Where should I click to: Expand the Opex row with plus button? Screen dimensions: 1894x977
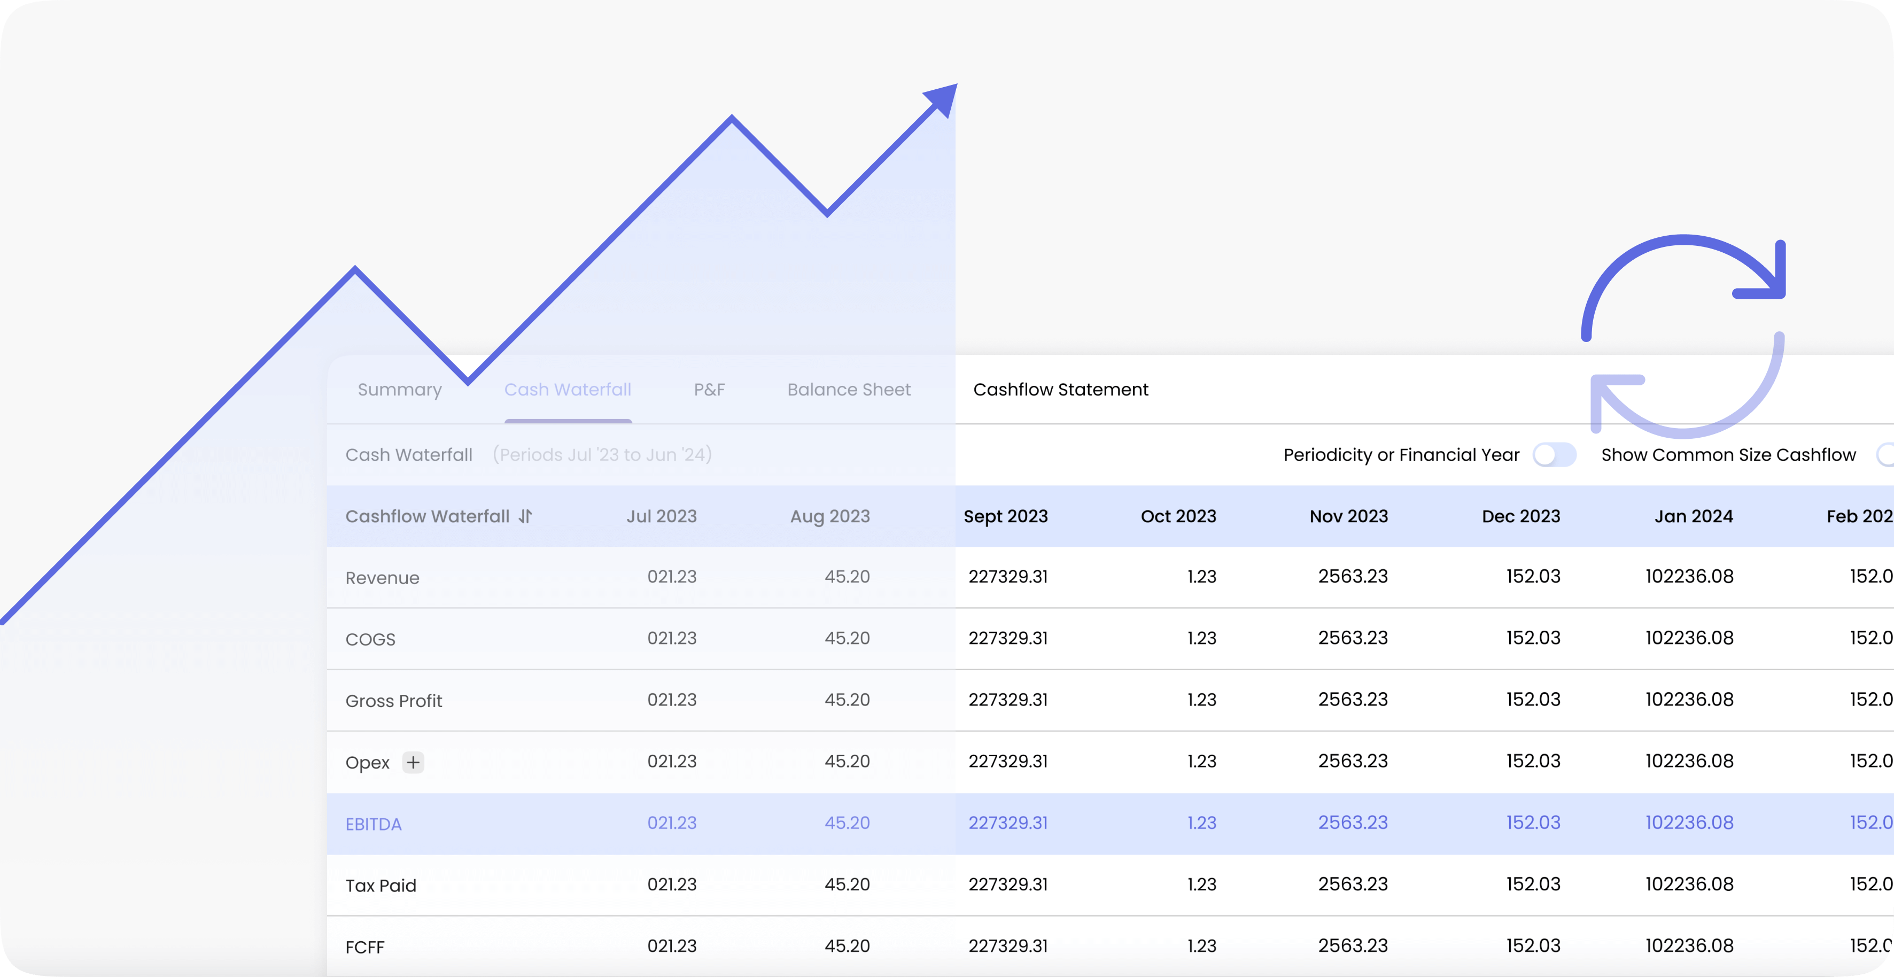(413, 762)
